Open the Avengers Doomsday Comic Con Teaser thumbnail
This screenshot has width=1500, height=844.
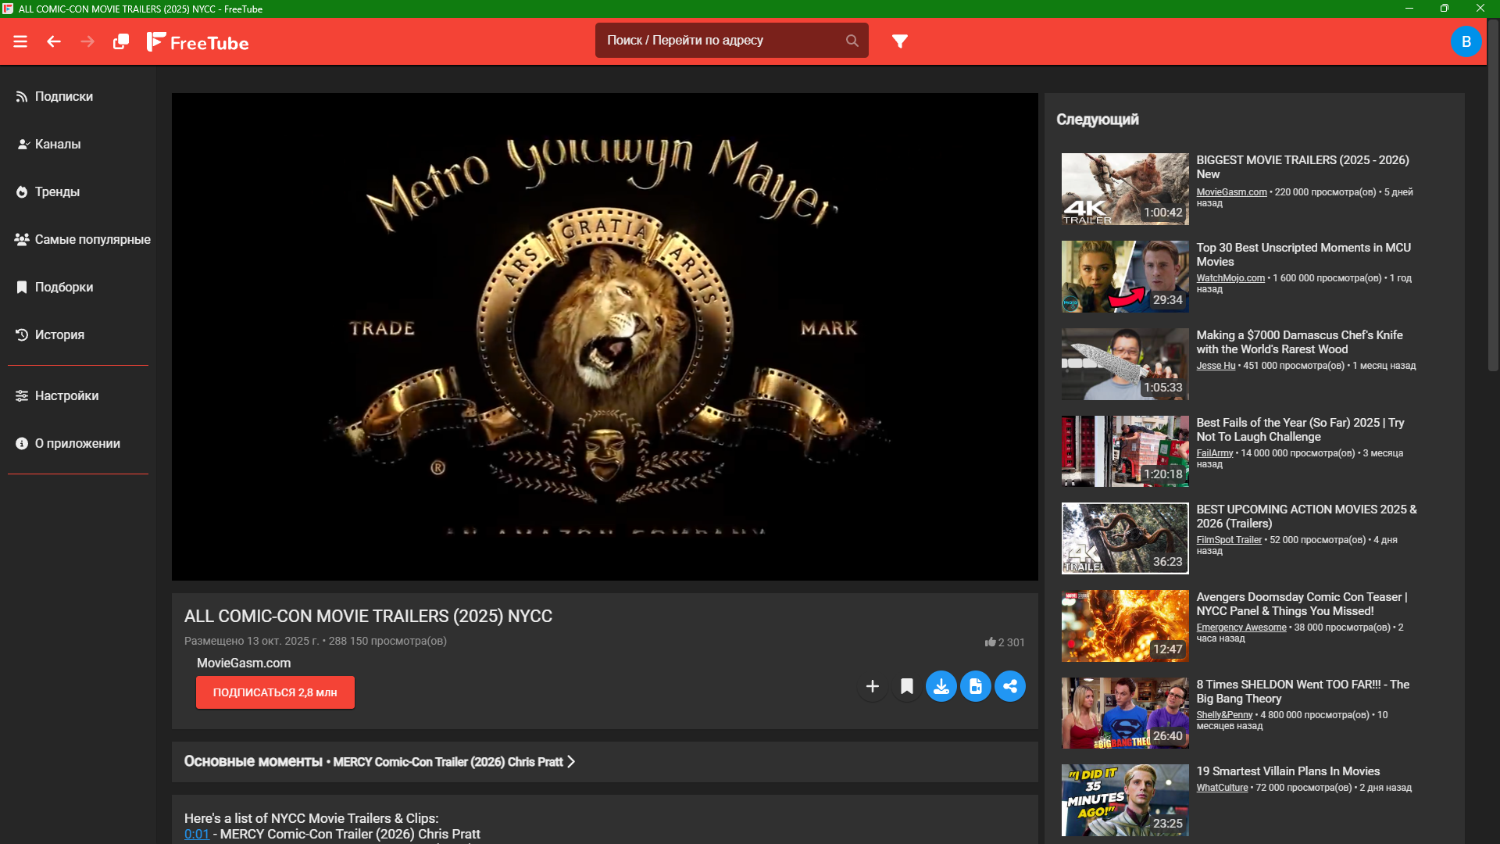coord(1124,626)
